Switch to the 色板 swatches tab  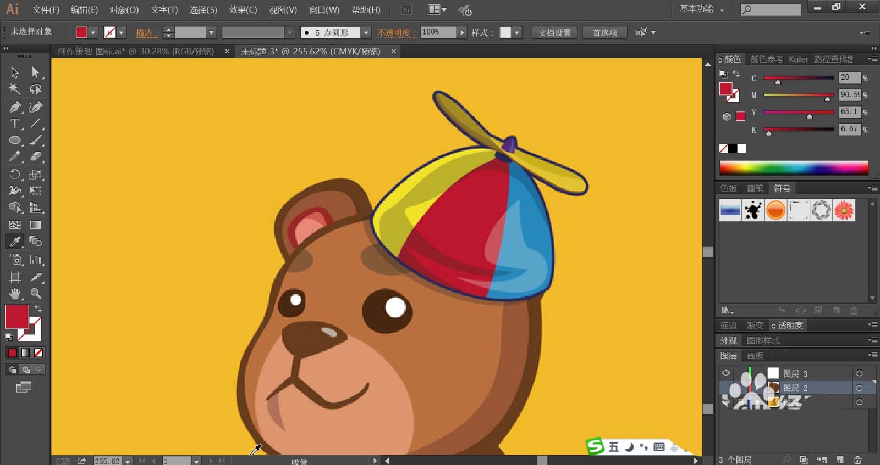[729, 188]
